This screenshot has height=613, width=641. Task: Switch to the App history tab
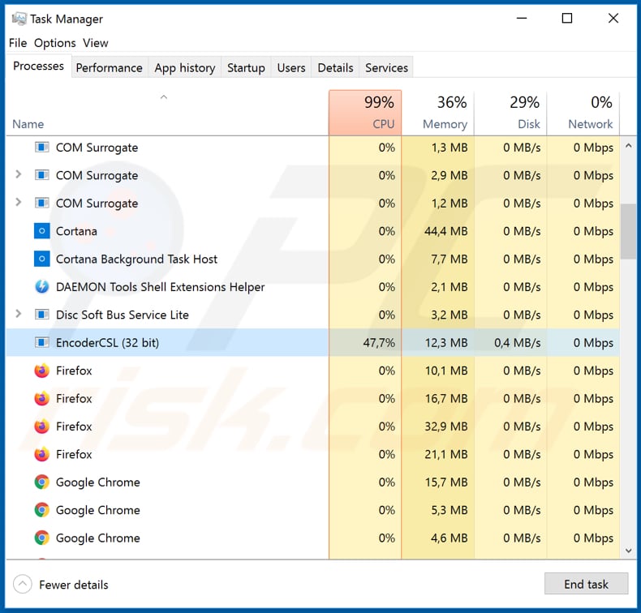(185, 67)
